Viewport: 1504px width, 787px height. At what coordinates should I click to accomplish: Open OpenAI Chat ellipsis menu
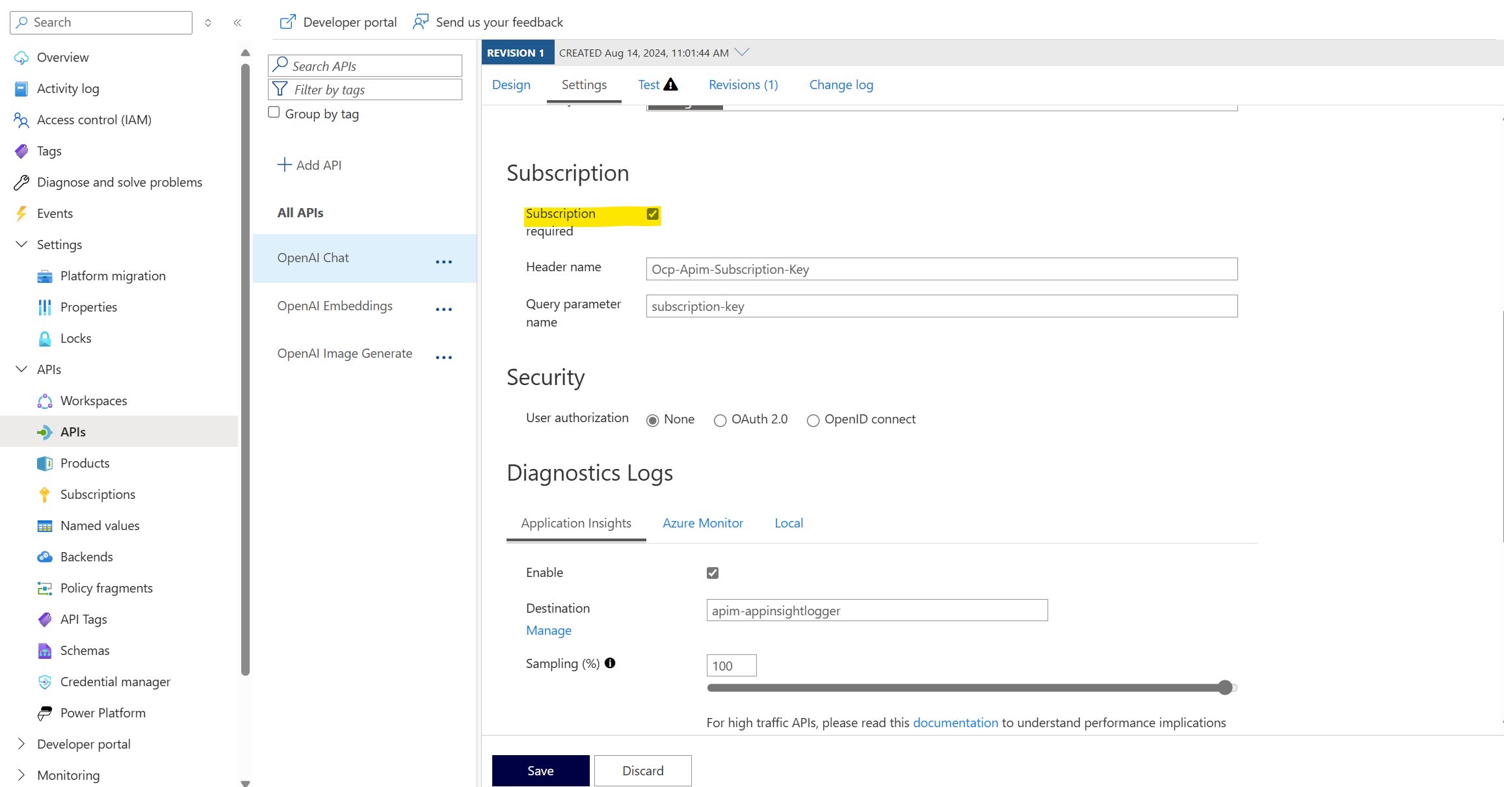point(444,261)
